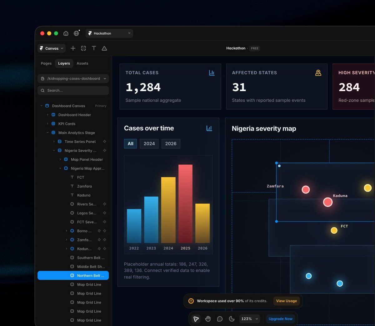The height and width of the screenshot is (326, 375).
Task: Collapse the Dashboard Canvas layer
Action: click(x=41, y=106)
